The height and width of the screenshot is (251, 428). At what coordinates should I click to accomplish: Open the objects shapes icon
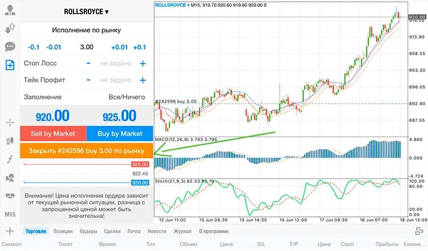10,178
